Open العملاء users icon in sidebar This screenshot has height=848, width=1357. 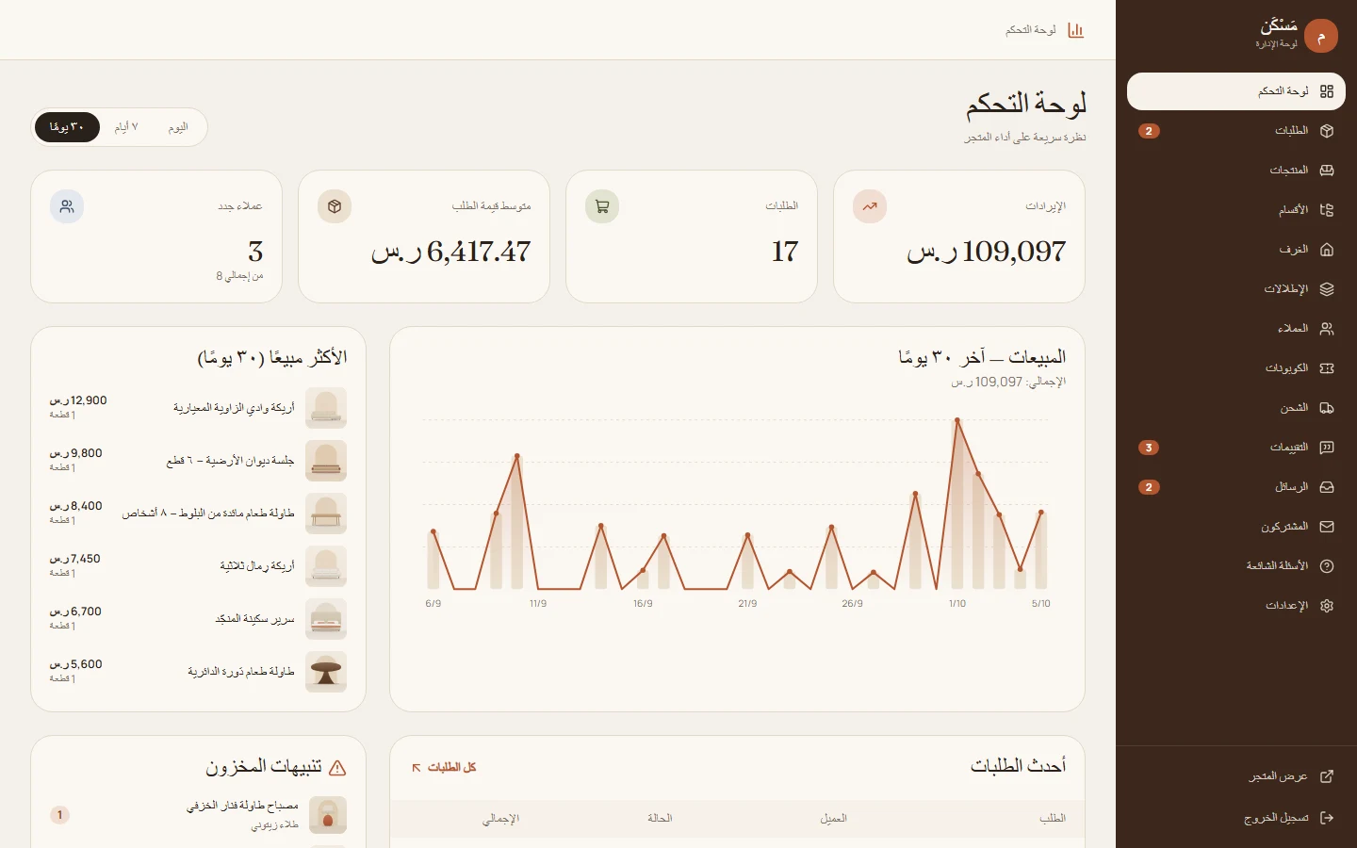click(x=1327, y=329)
